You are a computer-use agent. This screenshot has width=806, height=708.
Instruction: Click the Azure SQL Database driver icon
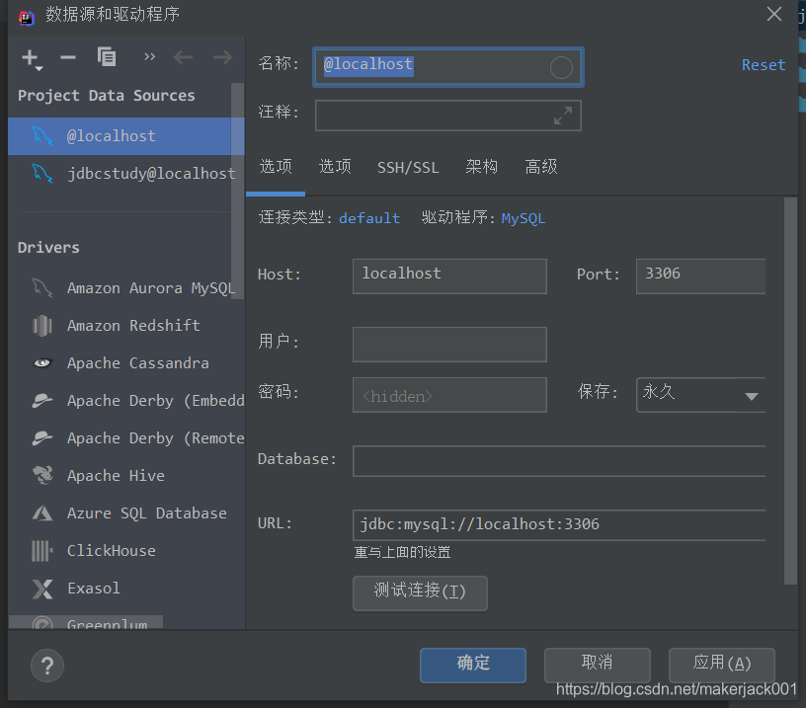41,512
